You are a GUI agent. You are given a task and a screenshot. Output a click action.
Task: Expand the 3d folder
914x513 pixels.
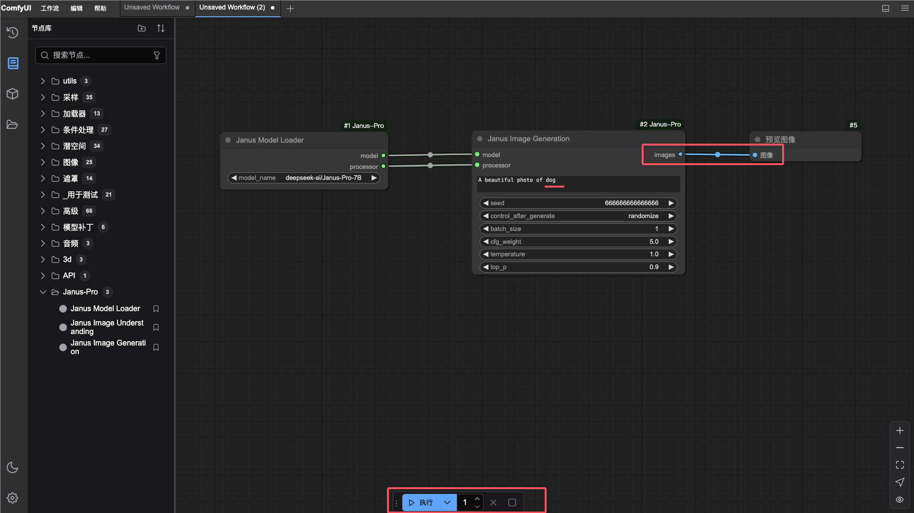point(43,260)
